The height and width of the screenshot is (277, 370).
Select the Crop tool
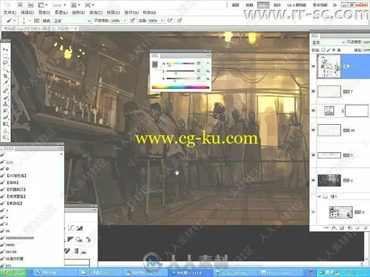5,76
